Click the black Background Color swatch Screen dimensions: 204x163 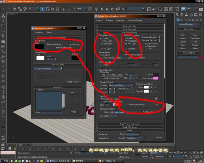pyautogui.click(x=39, y=46)
